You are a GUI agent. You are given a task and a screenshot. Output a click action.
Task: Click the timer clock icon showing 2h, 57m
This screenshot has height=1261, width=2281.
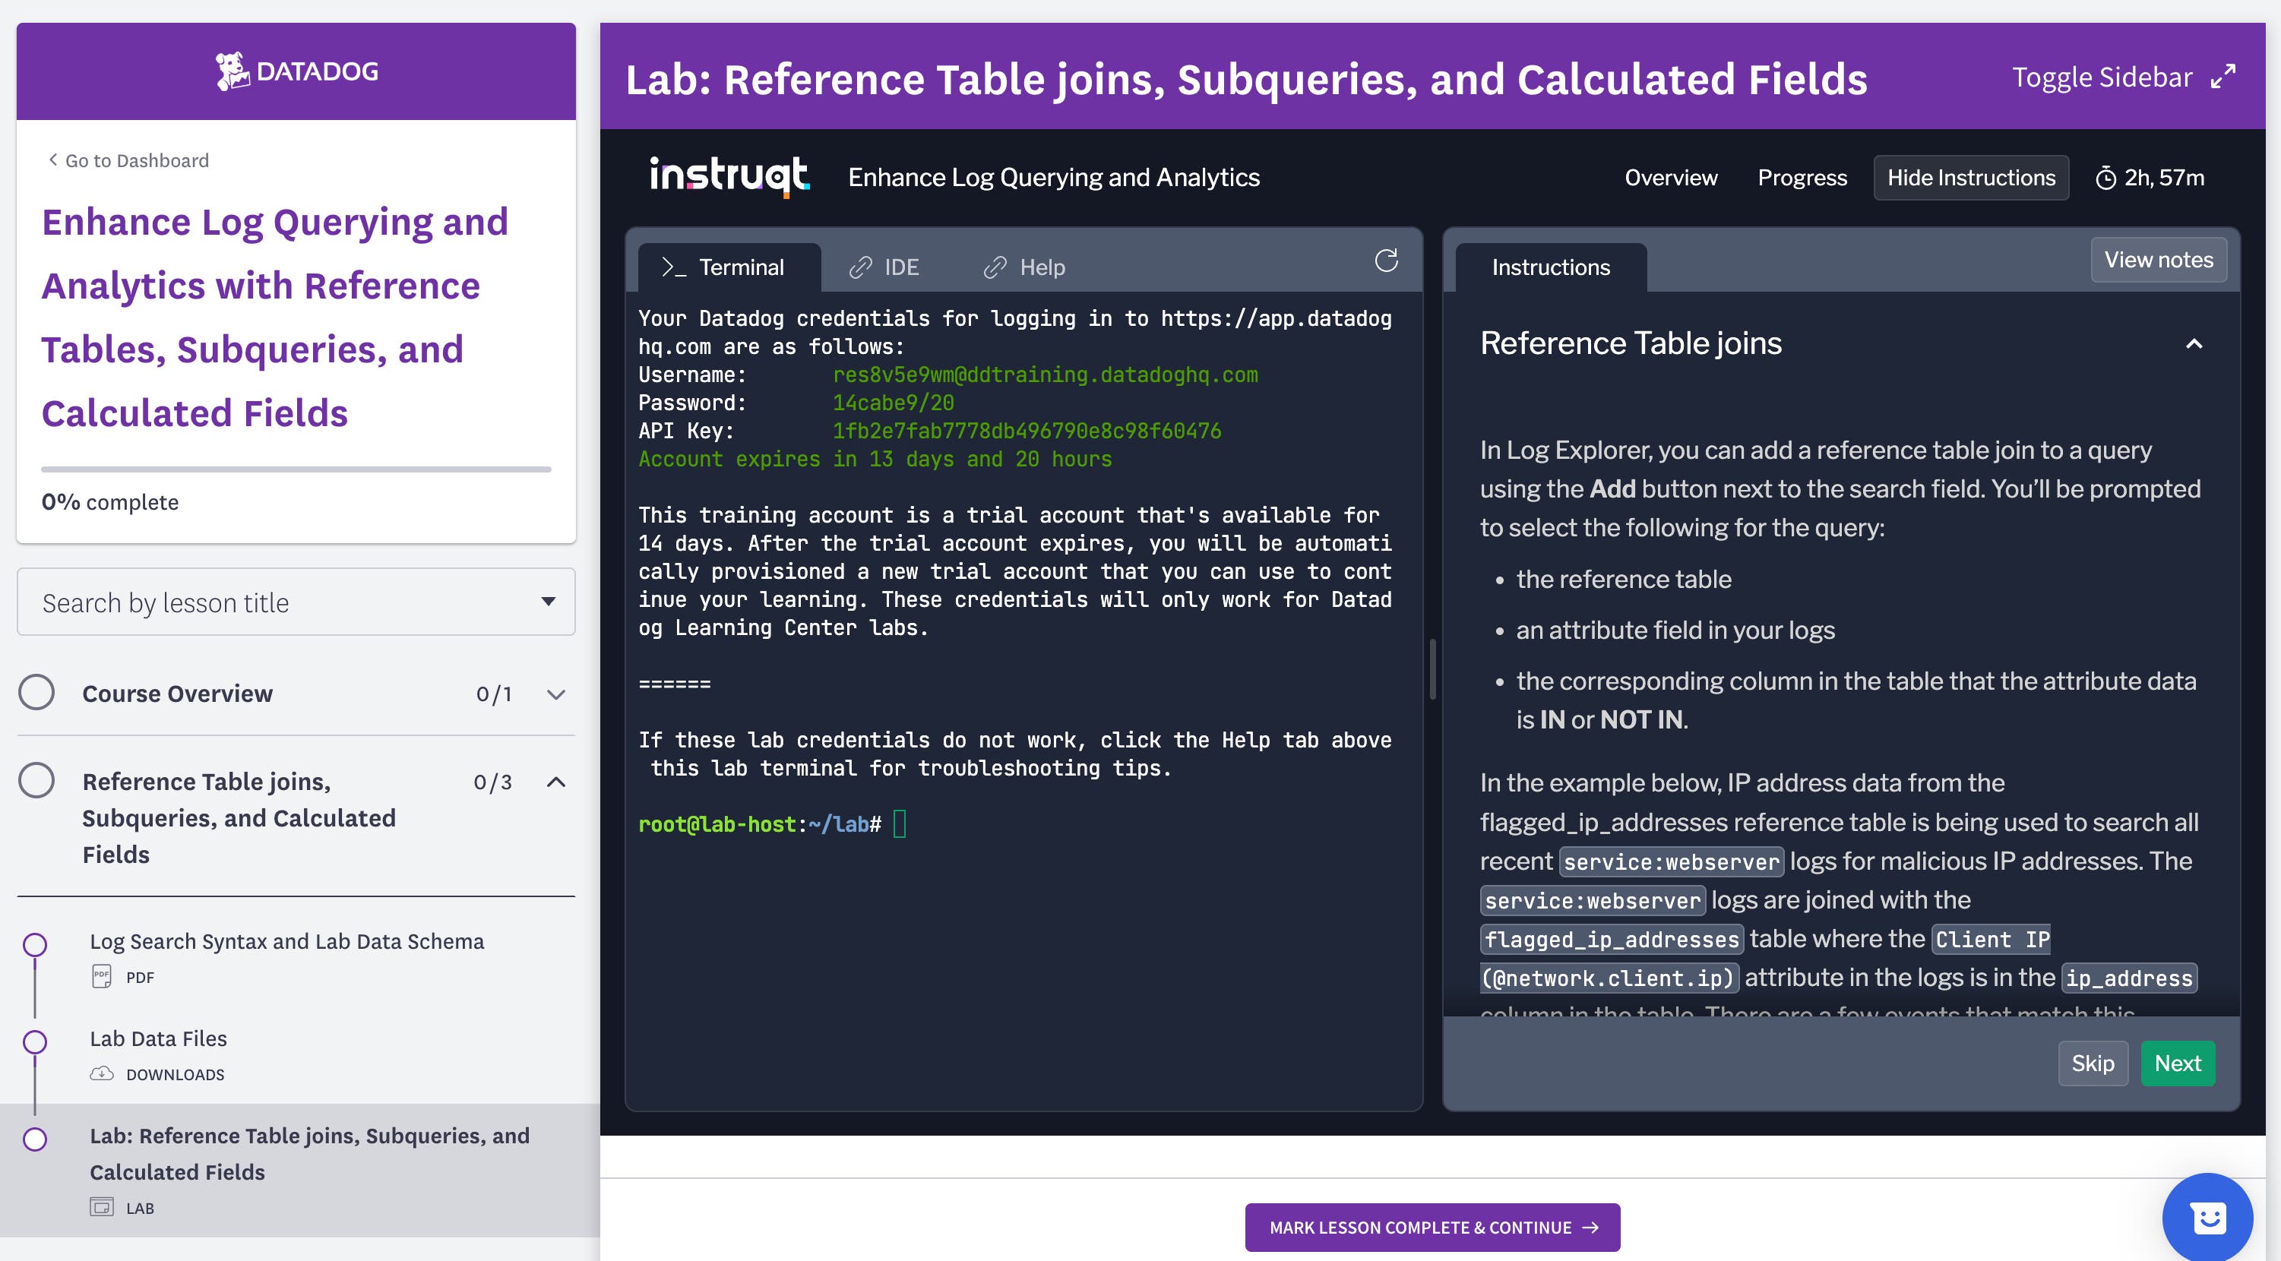coord(2108,177)
